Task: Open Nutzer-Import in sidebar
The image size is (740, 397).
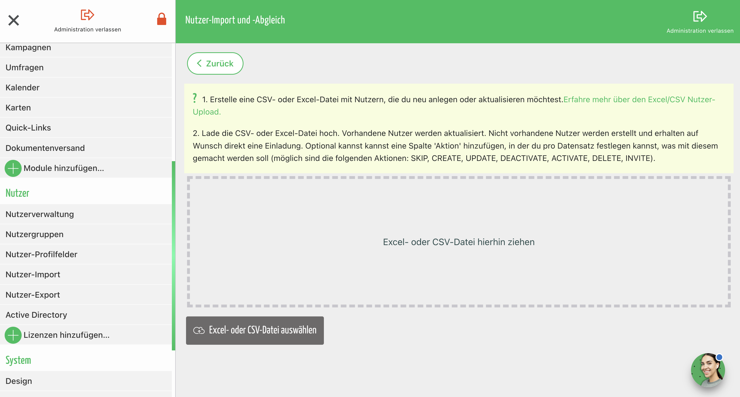Action: coord(86,275)
